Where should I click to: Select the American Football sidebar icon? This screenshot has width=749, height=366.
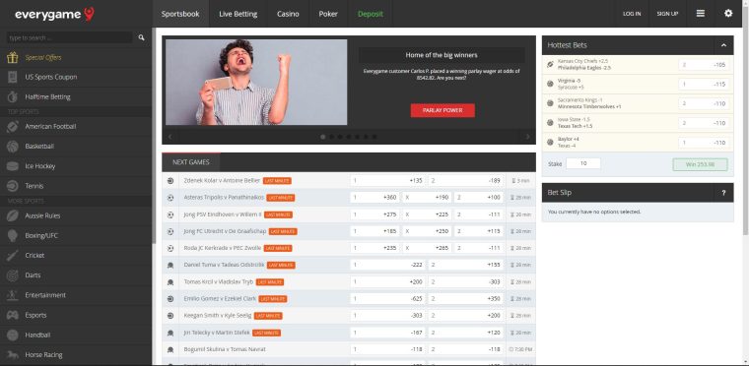(13, 127)
